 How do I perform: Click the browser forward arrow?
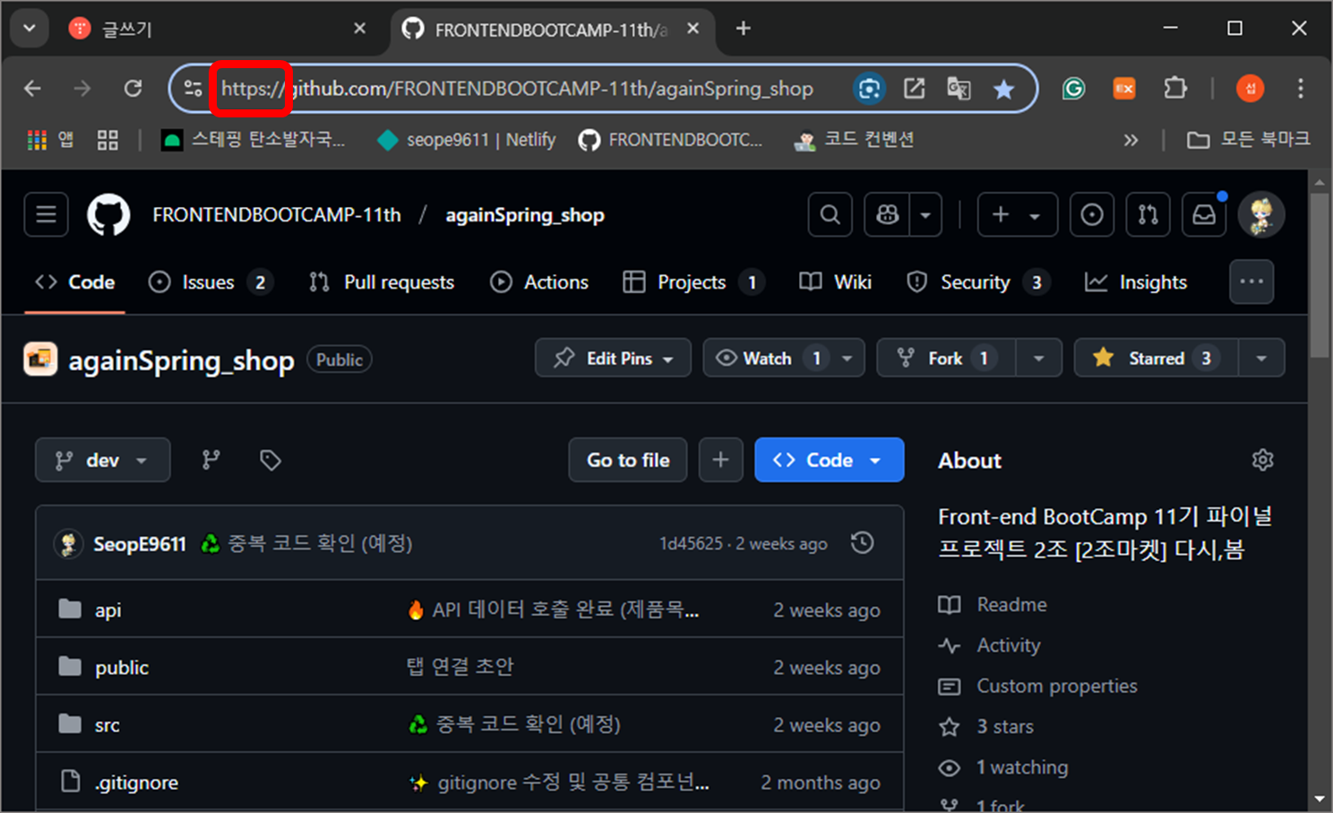82,89
